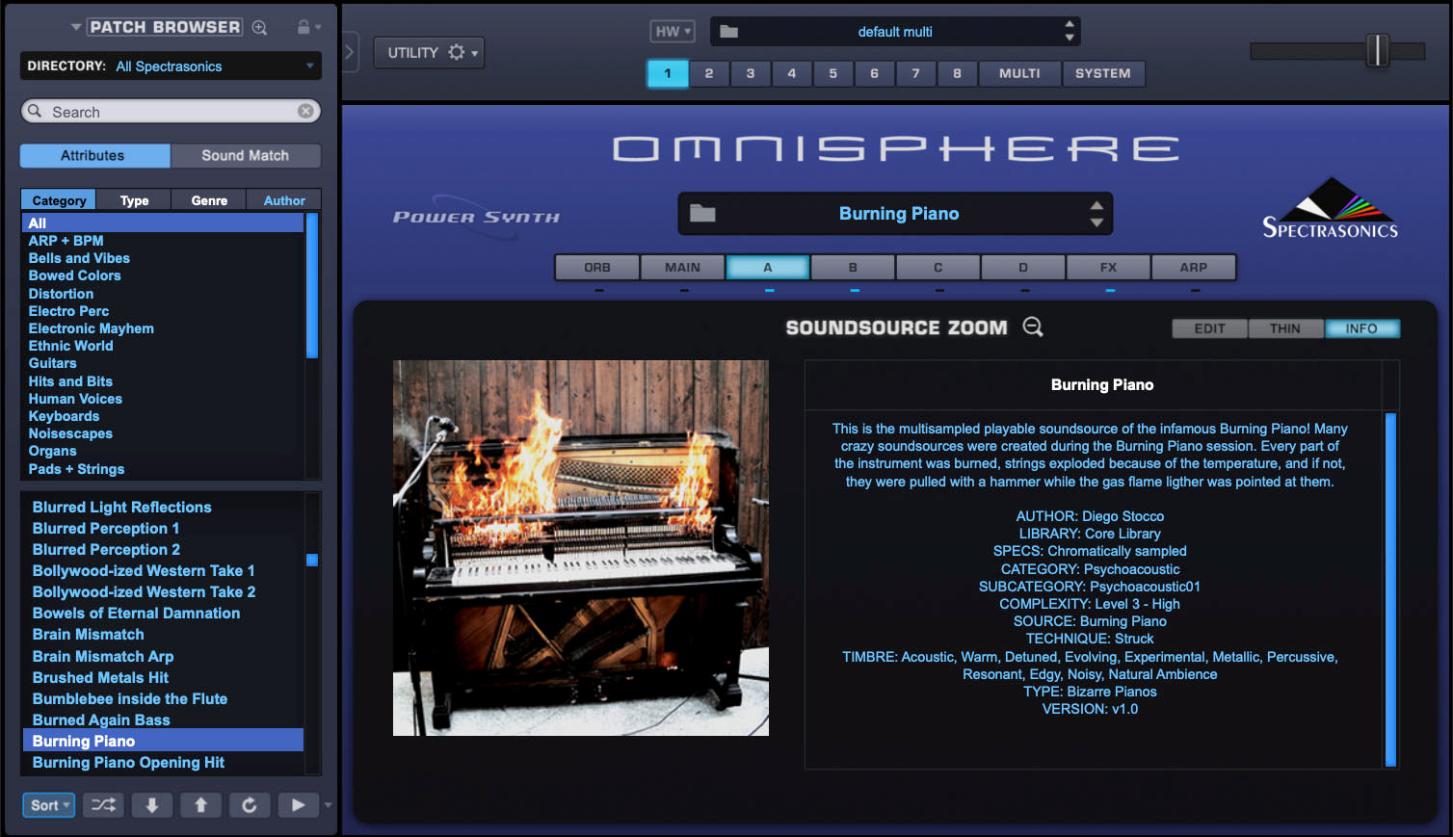Select Bowed Colors category
The image size is (1453, 837).
point(74,275)
